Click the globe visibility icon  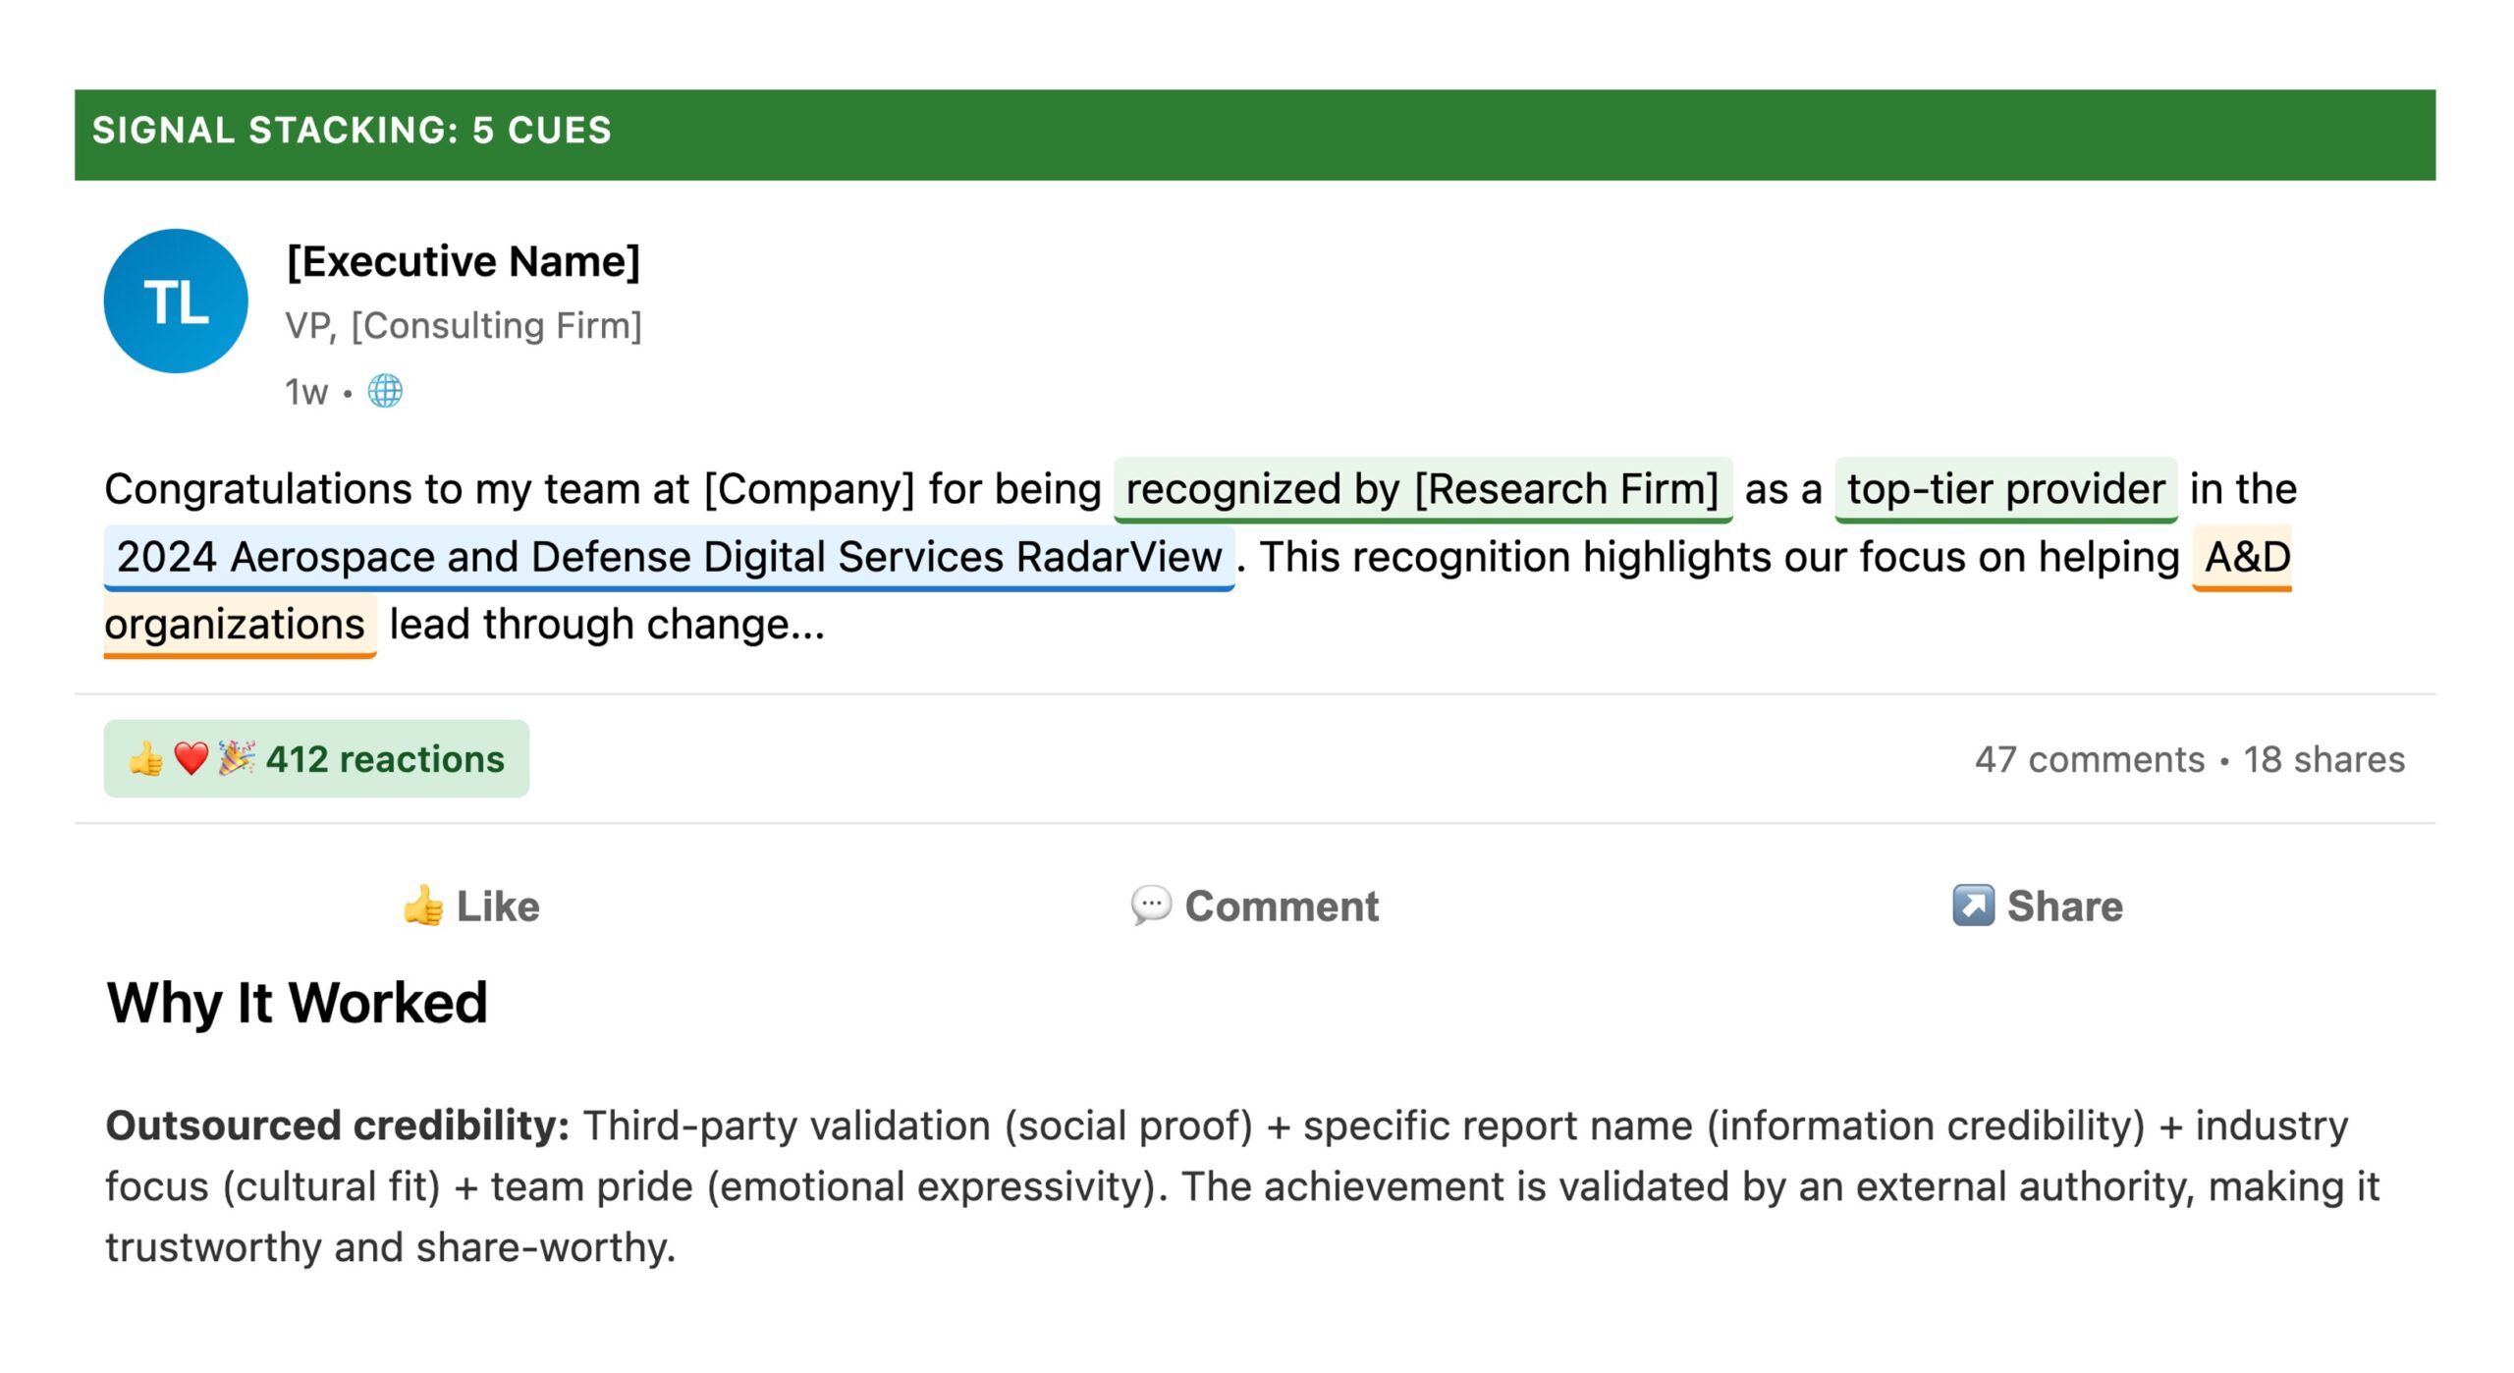385,391
